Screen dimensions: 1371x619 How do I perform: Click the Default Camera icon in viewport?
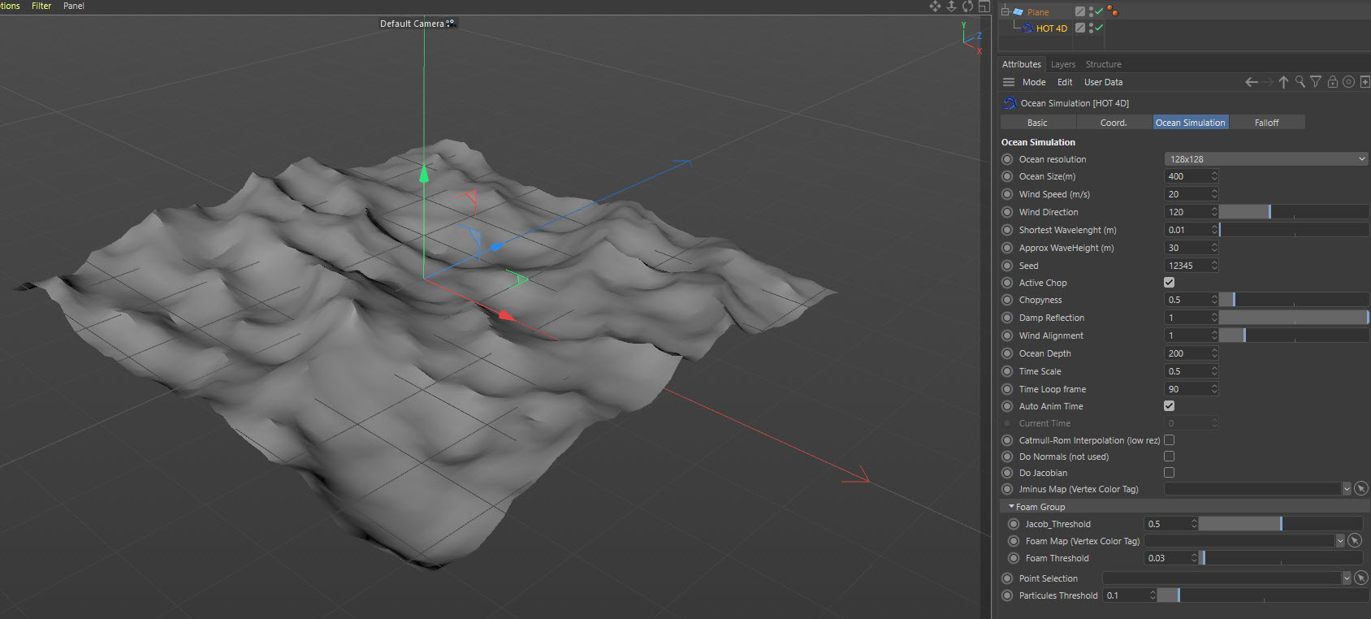point(451,24)
